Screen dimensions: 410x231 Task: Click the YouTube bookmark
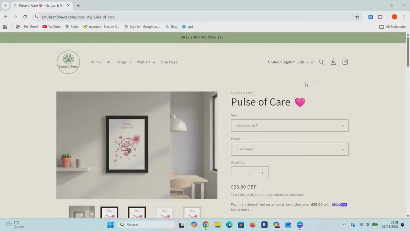[x=51, y=27]
